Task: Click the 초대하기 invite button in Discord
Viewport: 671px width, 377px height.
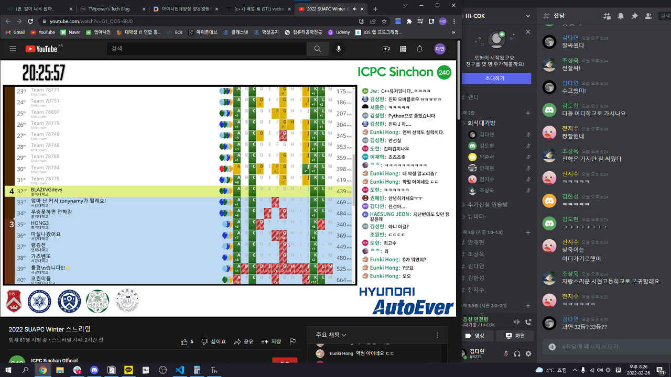Action: click(x=494, y=78)
